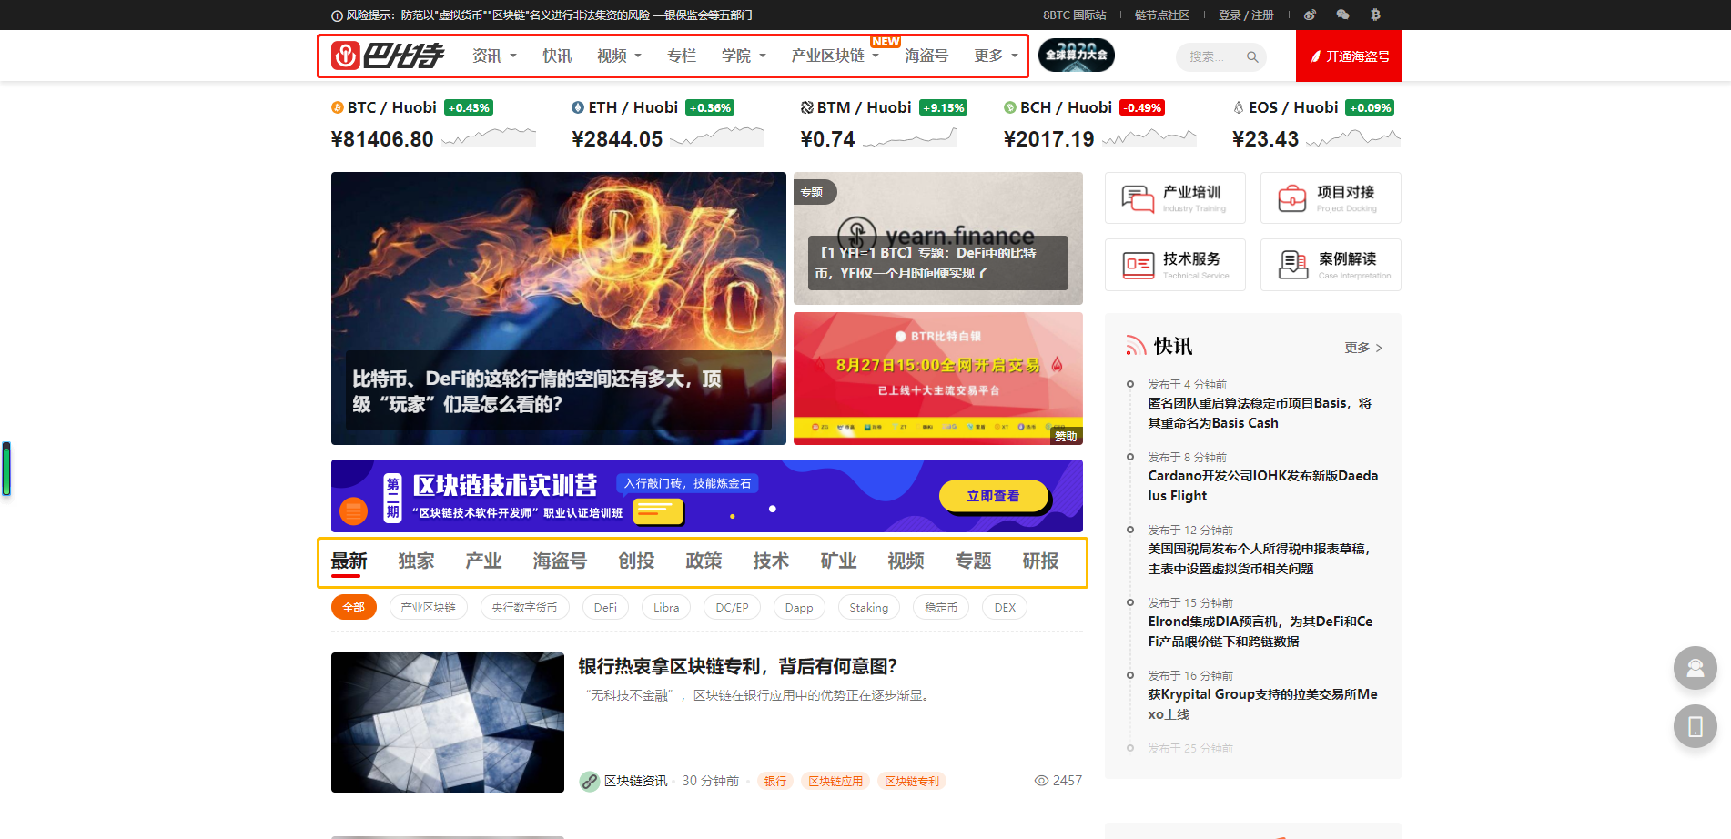Click the Bitcoin icon in top bar
Image resolution: width=1731 pixels, height=839 pixels.
point(1375,15)
